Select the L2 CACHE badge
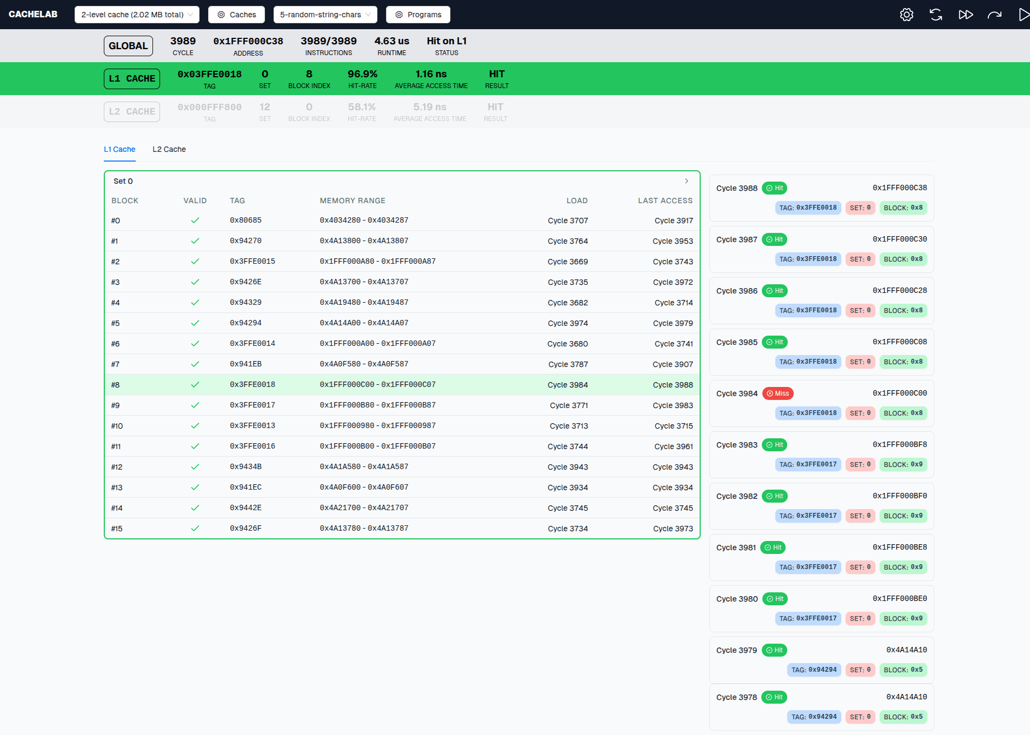Image resolution: width=1030 pixels, height=735 pixels. coord(132,112)
